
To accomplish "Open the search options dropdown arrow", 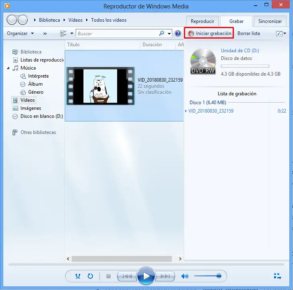I will tap(169, 34).
